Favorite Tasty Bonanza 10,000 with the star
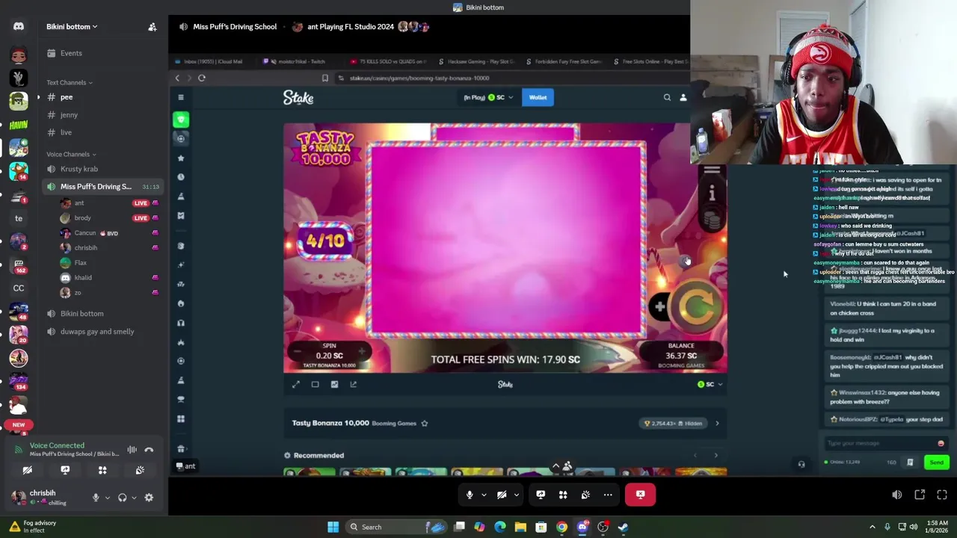 pyautogui.click(x=424, y=424)
